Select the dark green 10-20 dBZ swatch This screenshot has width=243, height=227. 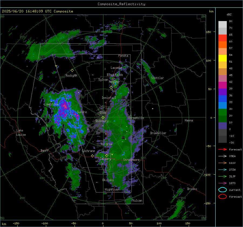click(222, 119)
